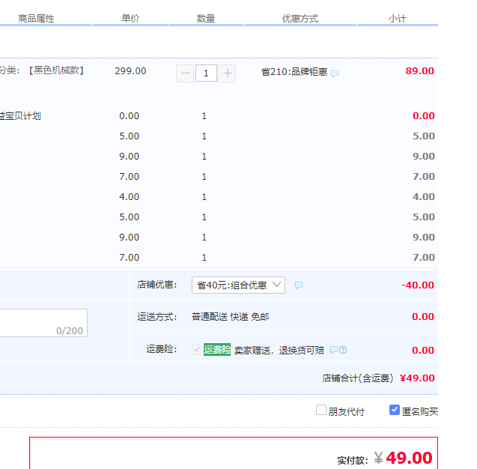Click the 优惠方式 column header

point(300,19)
